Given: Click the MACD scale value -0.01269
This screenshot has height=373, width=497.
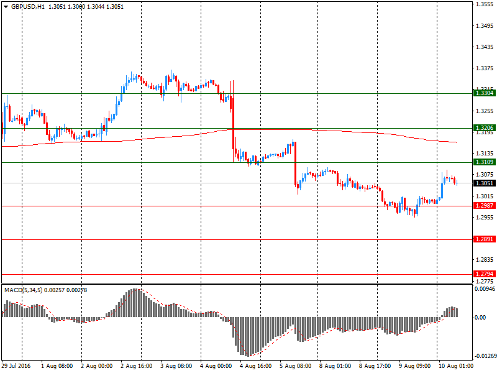Looking at the screenshot, I should [485, 356].
